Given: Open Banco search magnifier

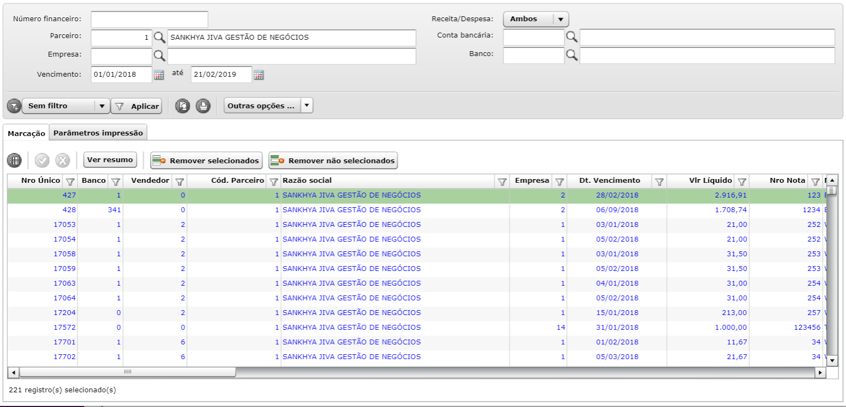Looking at the screenshot, I should pyautogui.click(x=571, y=55).
